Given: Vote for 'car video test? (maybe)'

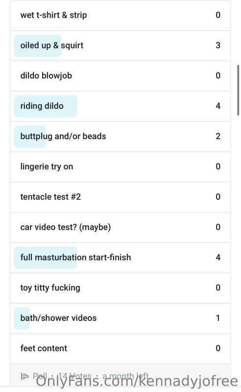Looking at the screenshot, I should (120, 227).
